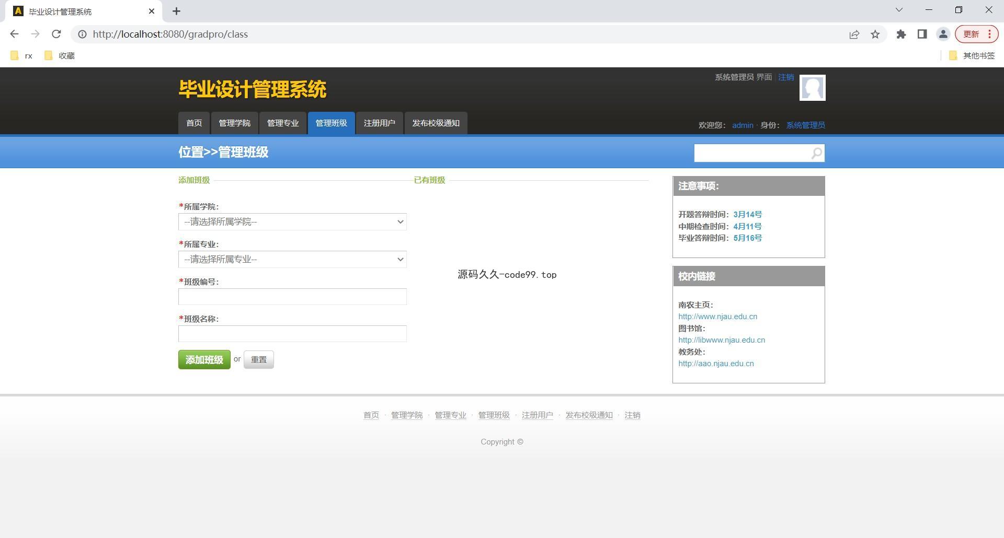Go to 首页 nav tab
Viewport: 1004px width, 538px height.
tap(194, 123)
